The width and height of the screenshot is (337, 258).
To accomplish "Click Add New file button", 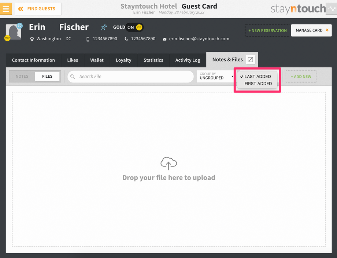I will (301, 77).
